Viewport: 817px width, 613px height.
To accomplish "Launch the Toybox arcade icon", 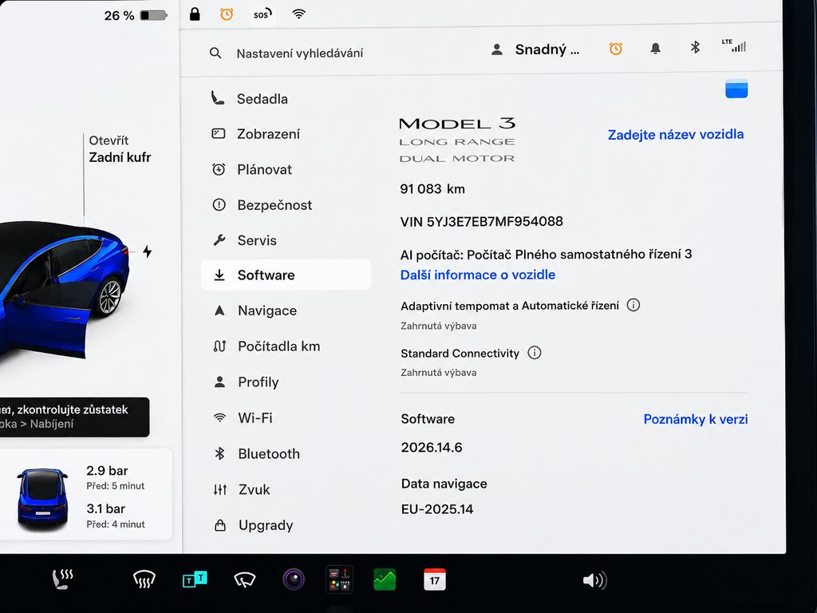I will 339,579.
